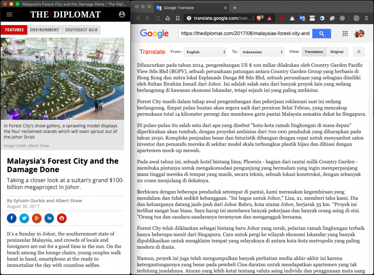Click the eyeball extension icon
374x275 pixels.
pos(322,18)
